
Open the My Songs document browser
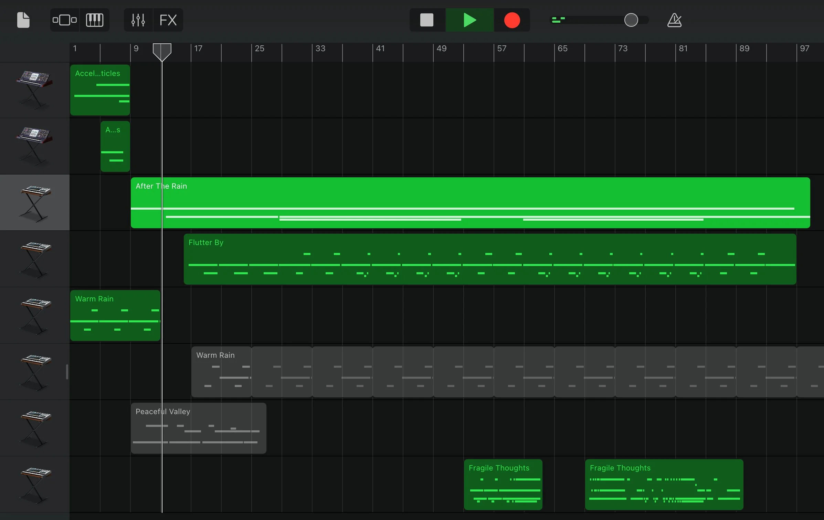(x=23, y=20)
